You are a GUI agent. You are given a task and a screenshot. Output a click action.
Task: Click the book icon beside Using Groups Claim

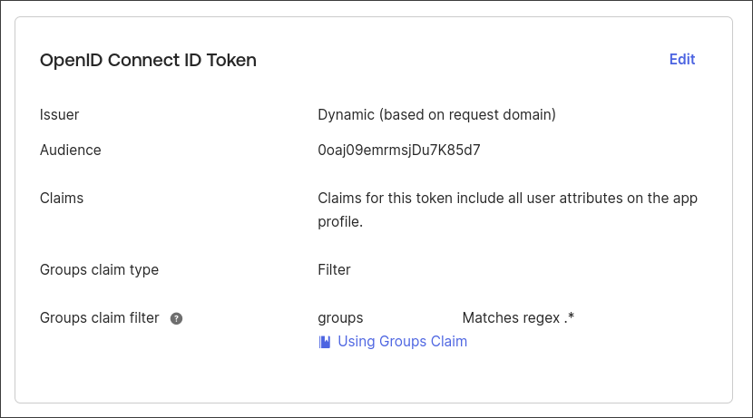pyautogui.click(x=325, y=342)
